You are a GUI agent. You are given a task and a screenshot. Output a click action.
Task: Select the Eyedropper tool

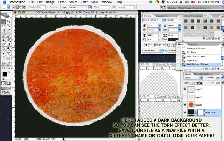(x=9, y=63)
